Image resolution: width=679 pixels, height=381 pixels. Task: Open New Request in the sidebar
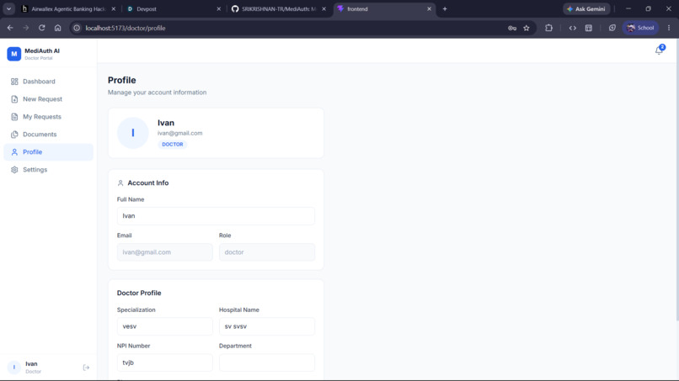48,99
